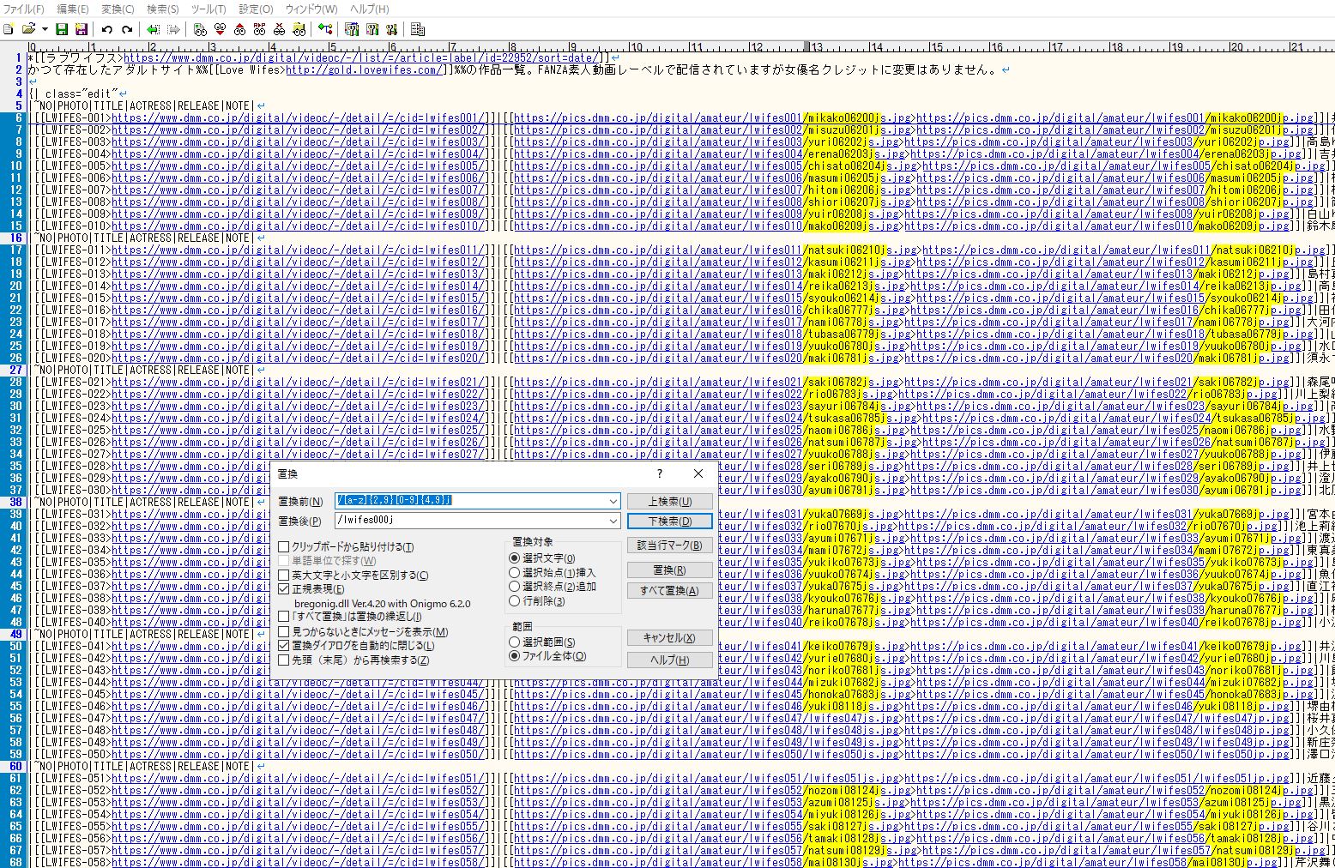Click {| class="edit" text on line 4
This screenshot has height=868, width=1335.
72,94
